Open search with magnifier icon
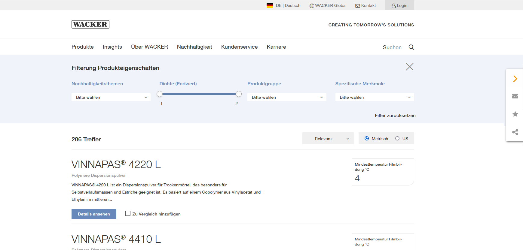Image resolution: width=523 pixels, height=250 pixels. point(411,47)
